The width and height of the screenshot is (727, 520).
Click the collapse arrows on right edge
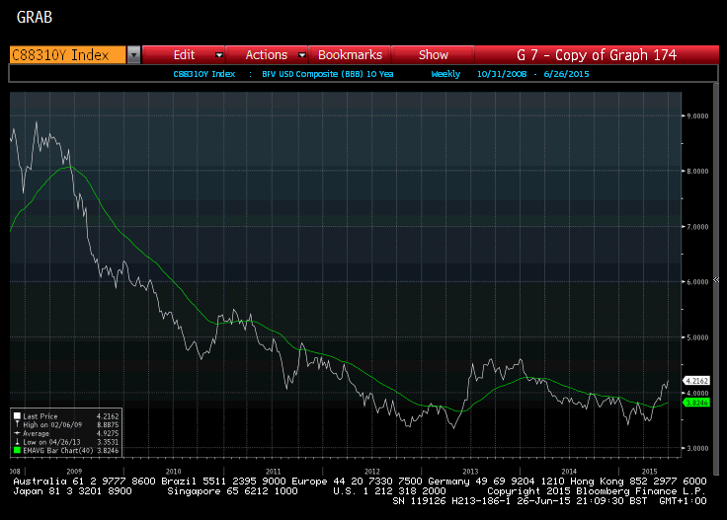[716, 280]
